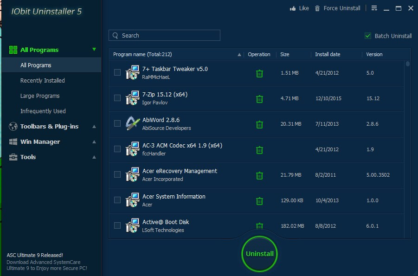This screenshot has height=276, width=418.
Task: Select the Acer eRecovery Management name text
Action: (x=180, y=171)
